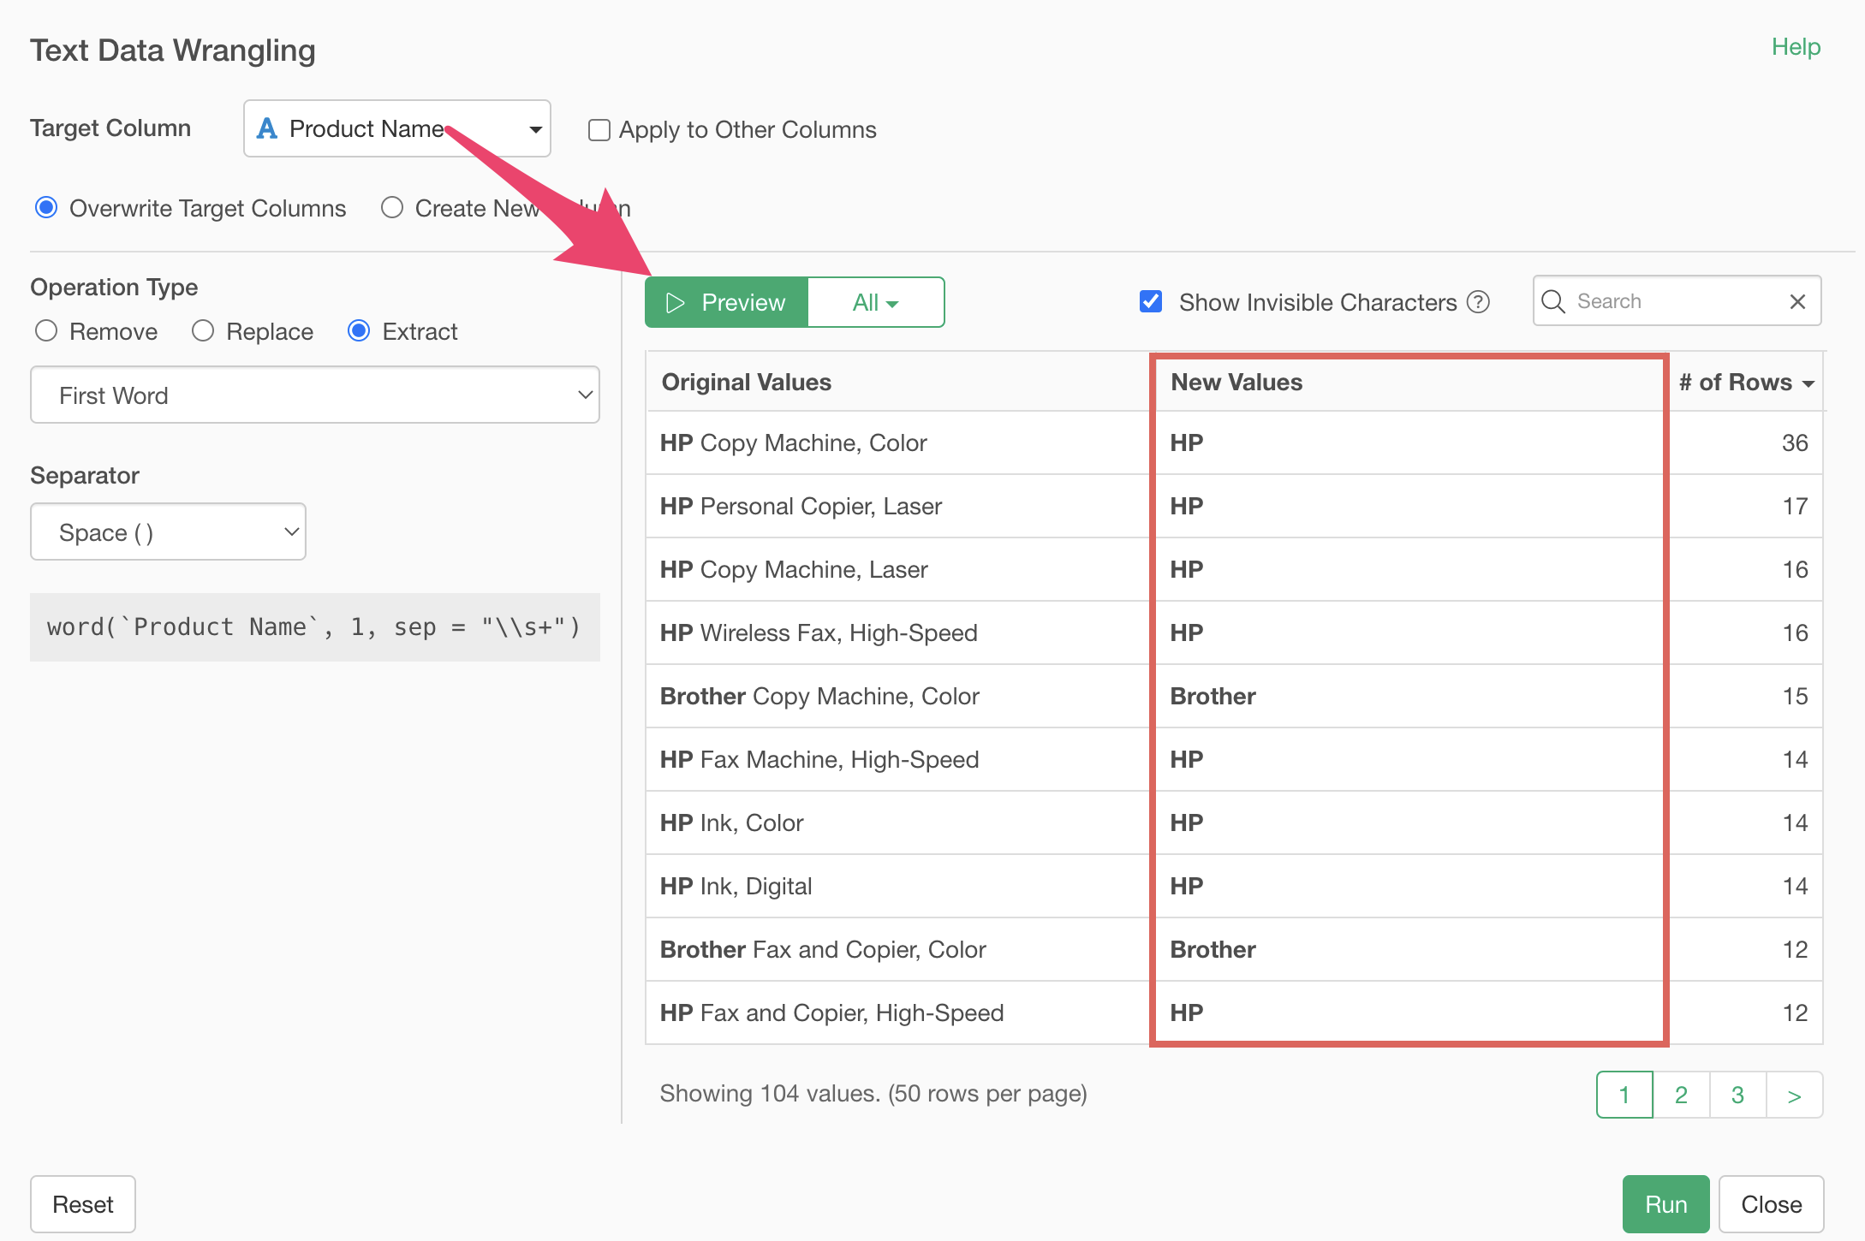
Task: Click 'HP Personal Copier, Laser' row
Action: [x=1234, y=506]
